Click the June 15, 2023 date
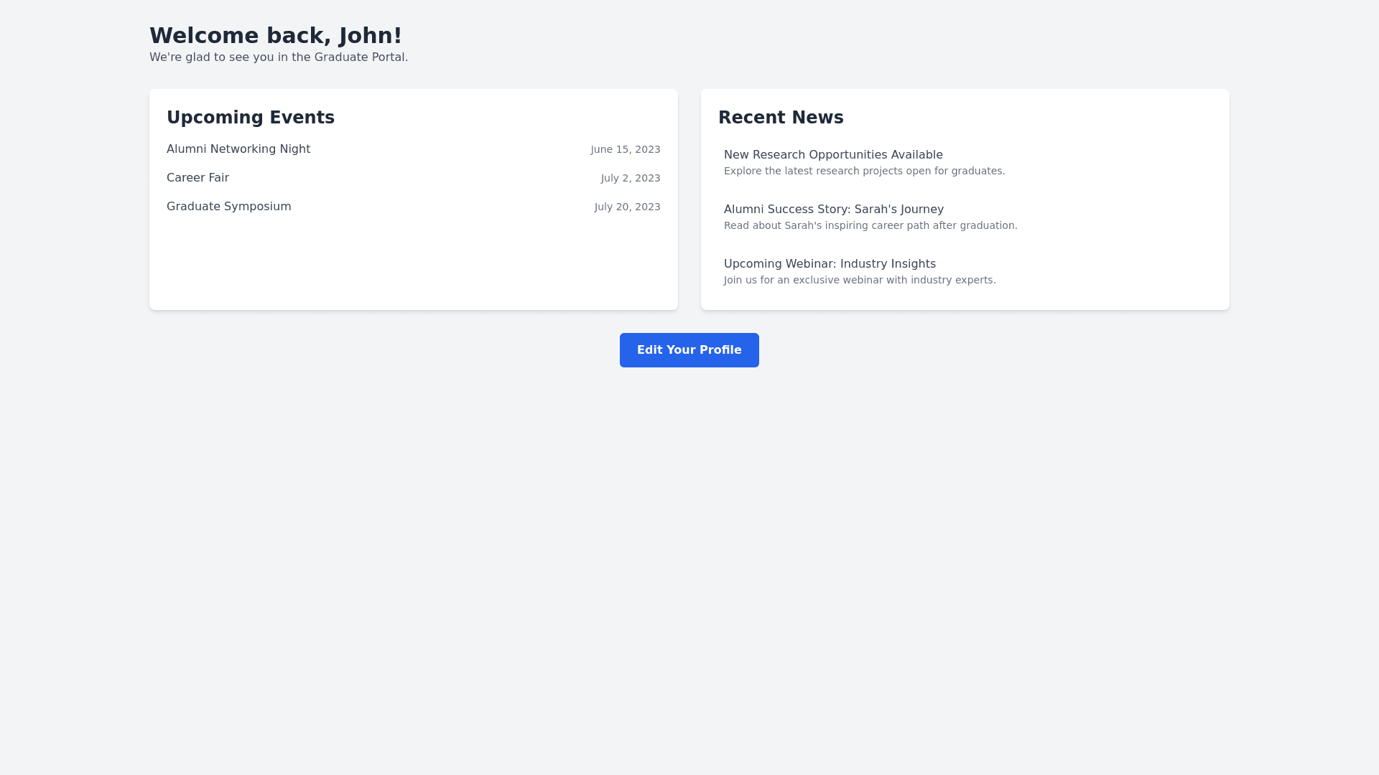The width and height of the screenshot is (1379, 775). tap(625, 149)
